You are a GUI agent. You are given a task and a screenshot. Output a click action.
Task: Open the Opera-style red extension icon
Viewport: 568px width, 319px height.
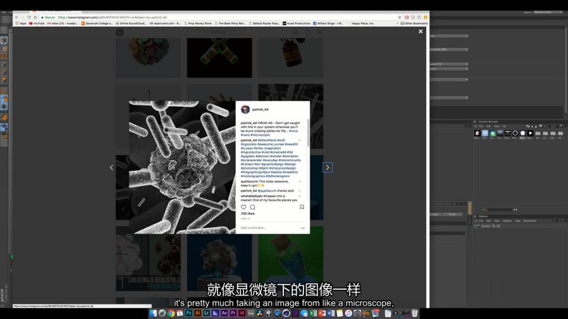(x=407, y=17)
